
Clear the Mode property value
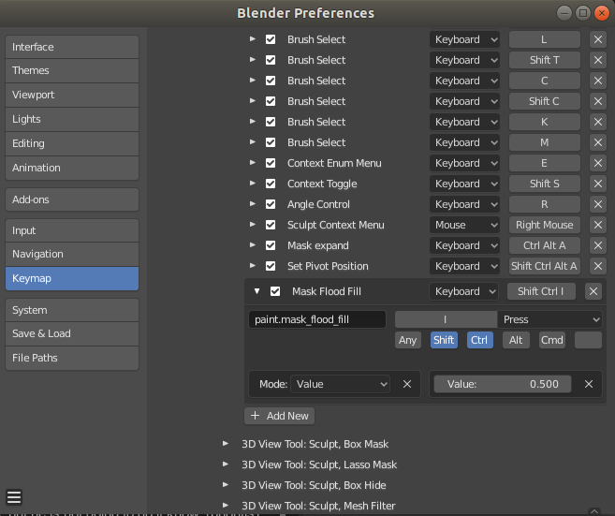[407, 384]
